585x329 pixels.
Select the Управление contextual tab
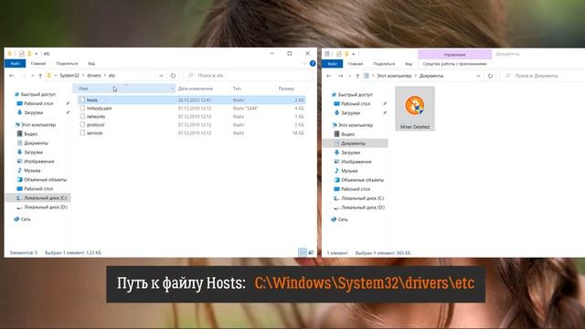[x=454, y=55]
